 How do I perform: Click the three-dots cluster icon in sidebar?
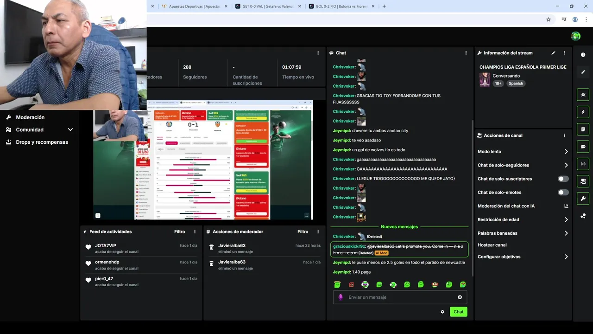pyautogui.click(x=583, y=216)
